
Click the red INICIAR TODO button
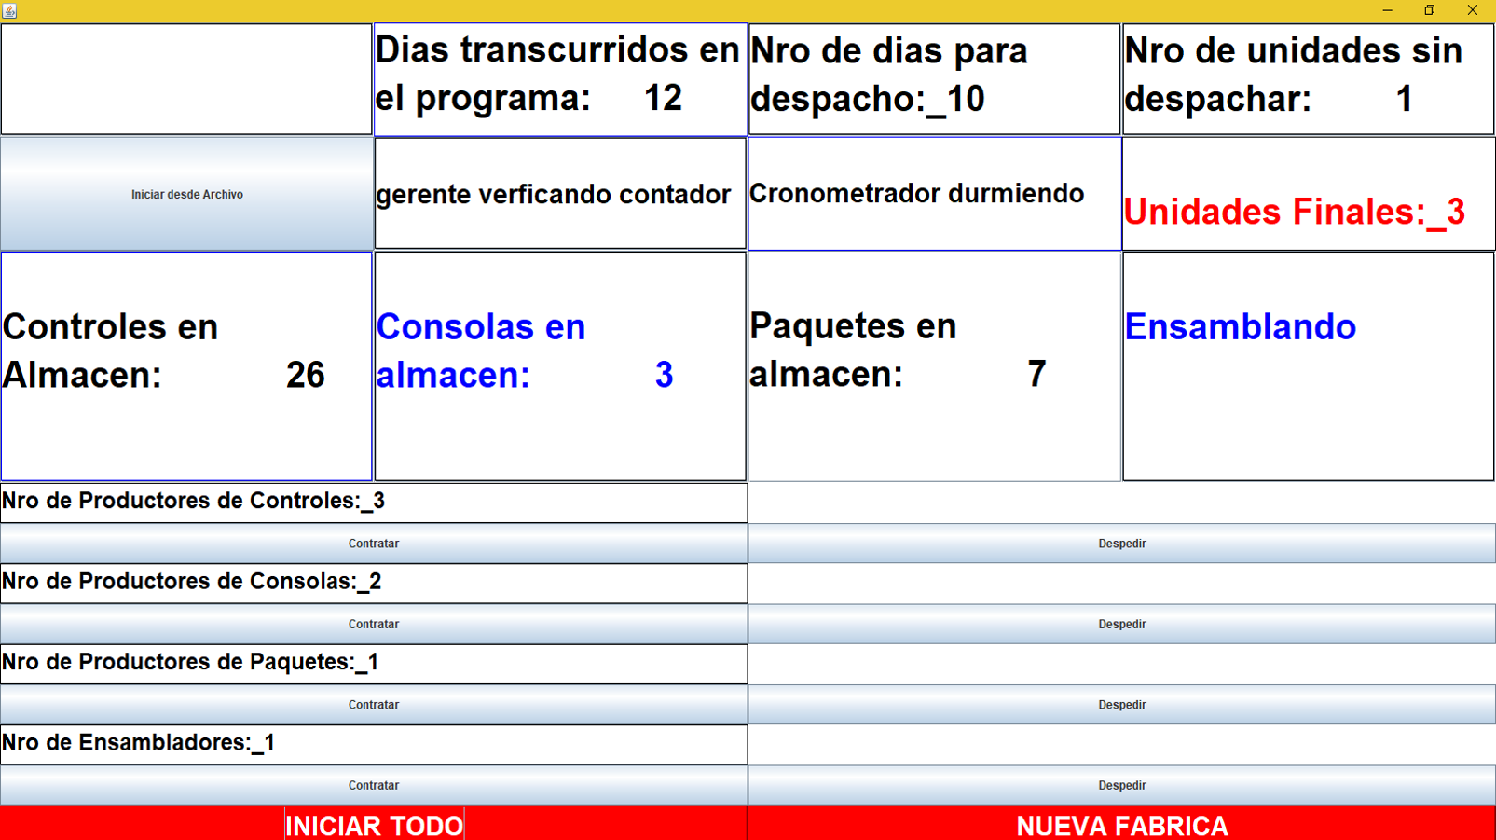click(x=374, y=825)
